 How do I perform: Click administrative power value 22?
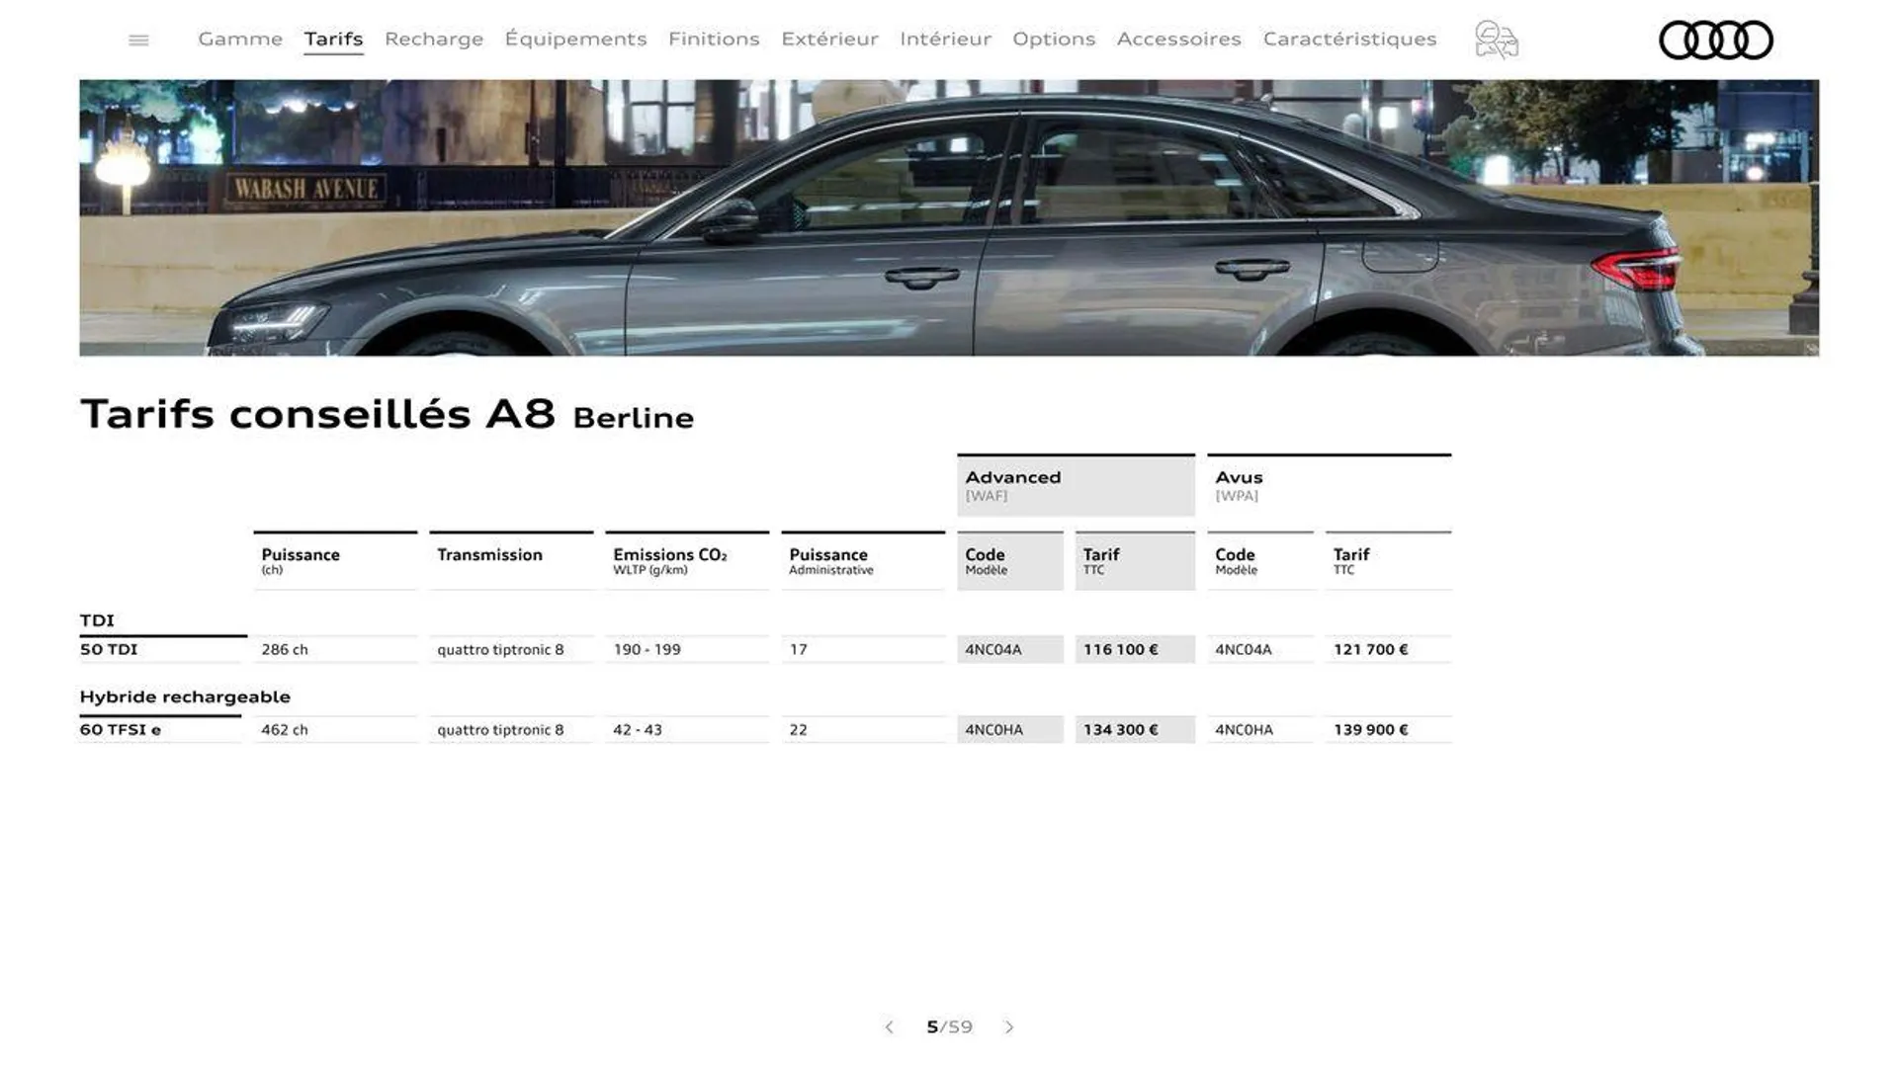coord(799,729)
